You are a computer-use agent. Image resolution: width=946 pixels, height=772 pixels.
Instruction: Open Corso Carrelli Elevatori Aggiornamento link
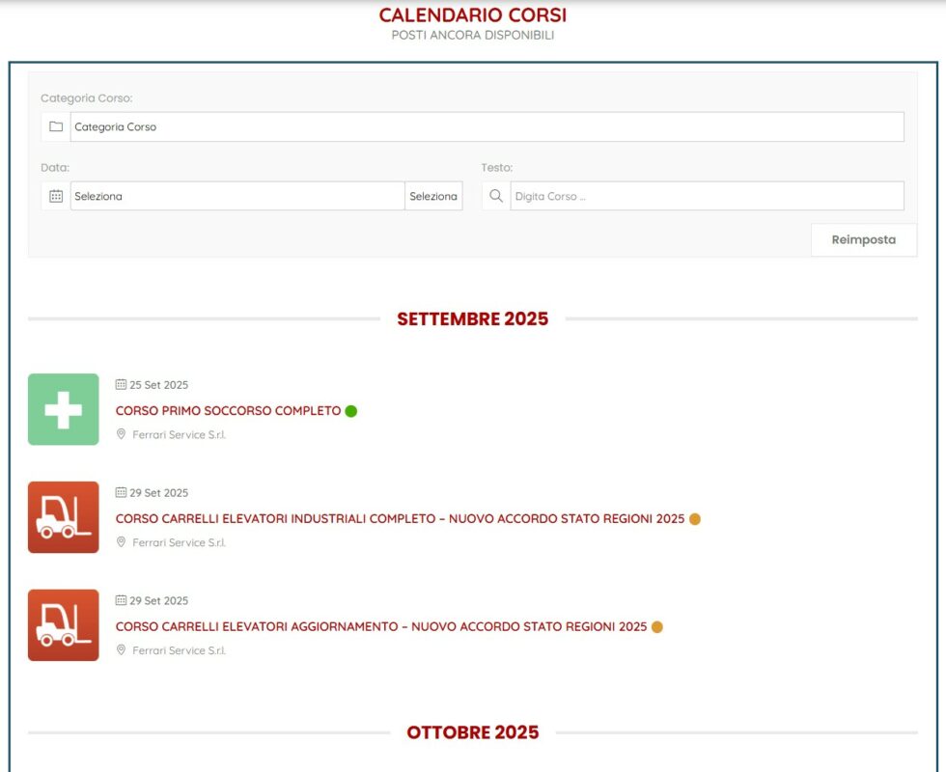(380, 627)
